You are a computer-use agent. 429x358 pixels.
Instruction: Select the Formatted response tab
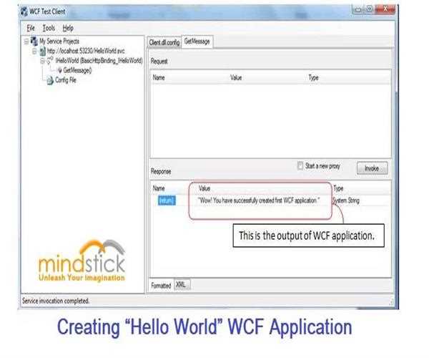tap(161, 286)
